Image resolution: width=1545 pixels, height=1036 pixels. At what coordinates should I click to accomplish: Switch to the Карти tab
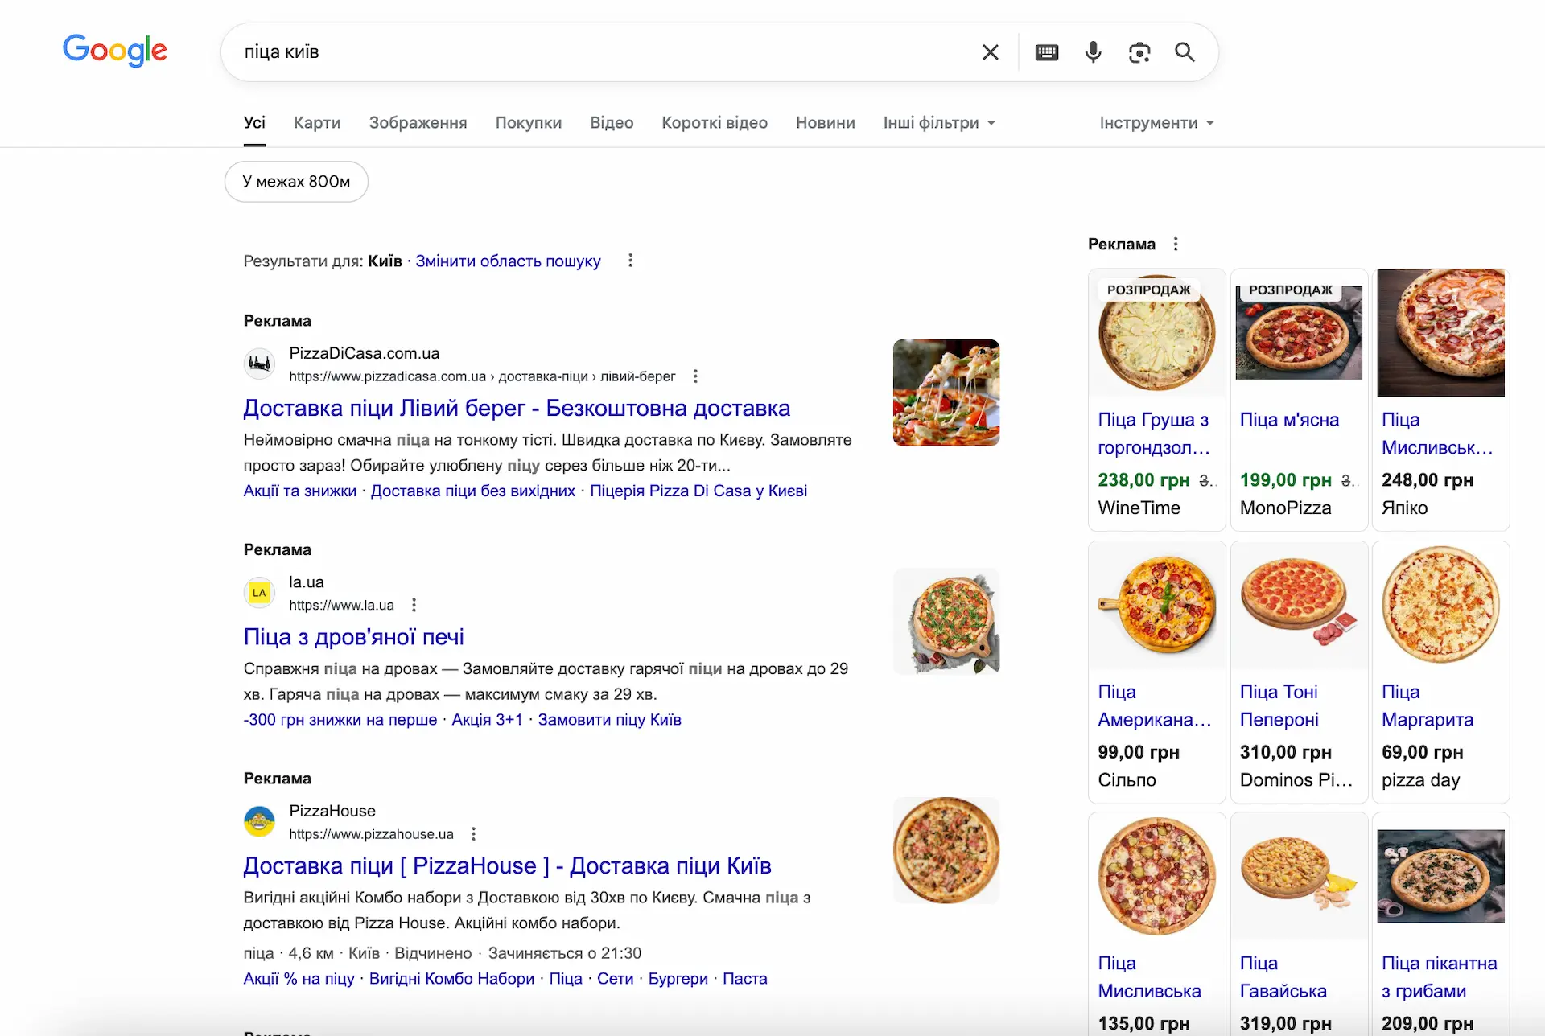click(x=317, y=123)
